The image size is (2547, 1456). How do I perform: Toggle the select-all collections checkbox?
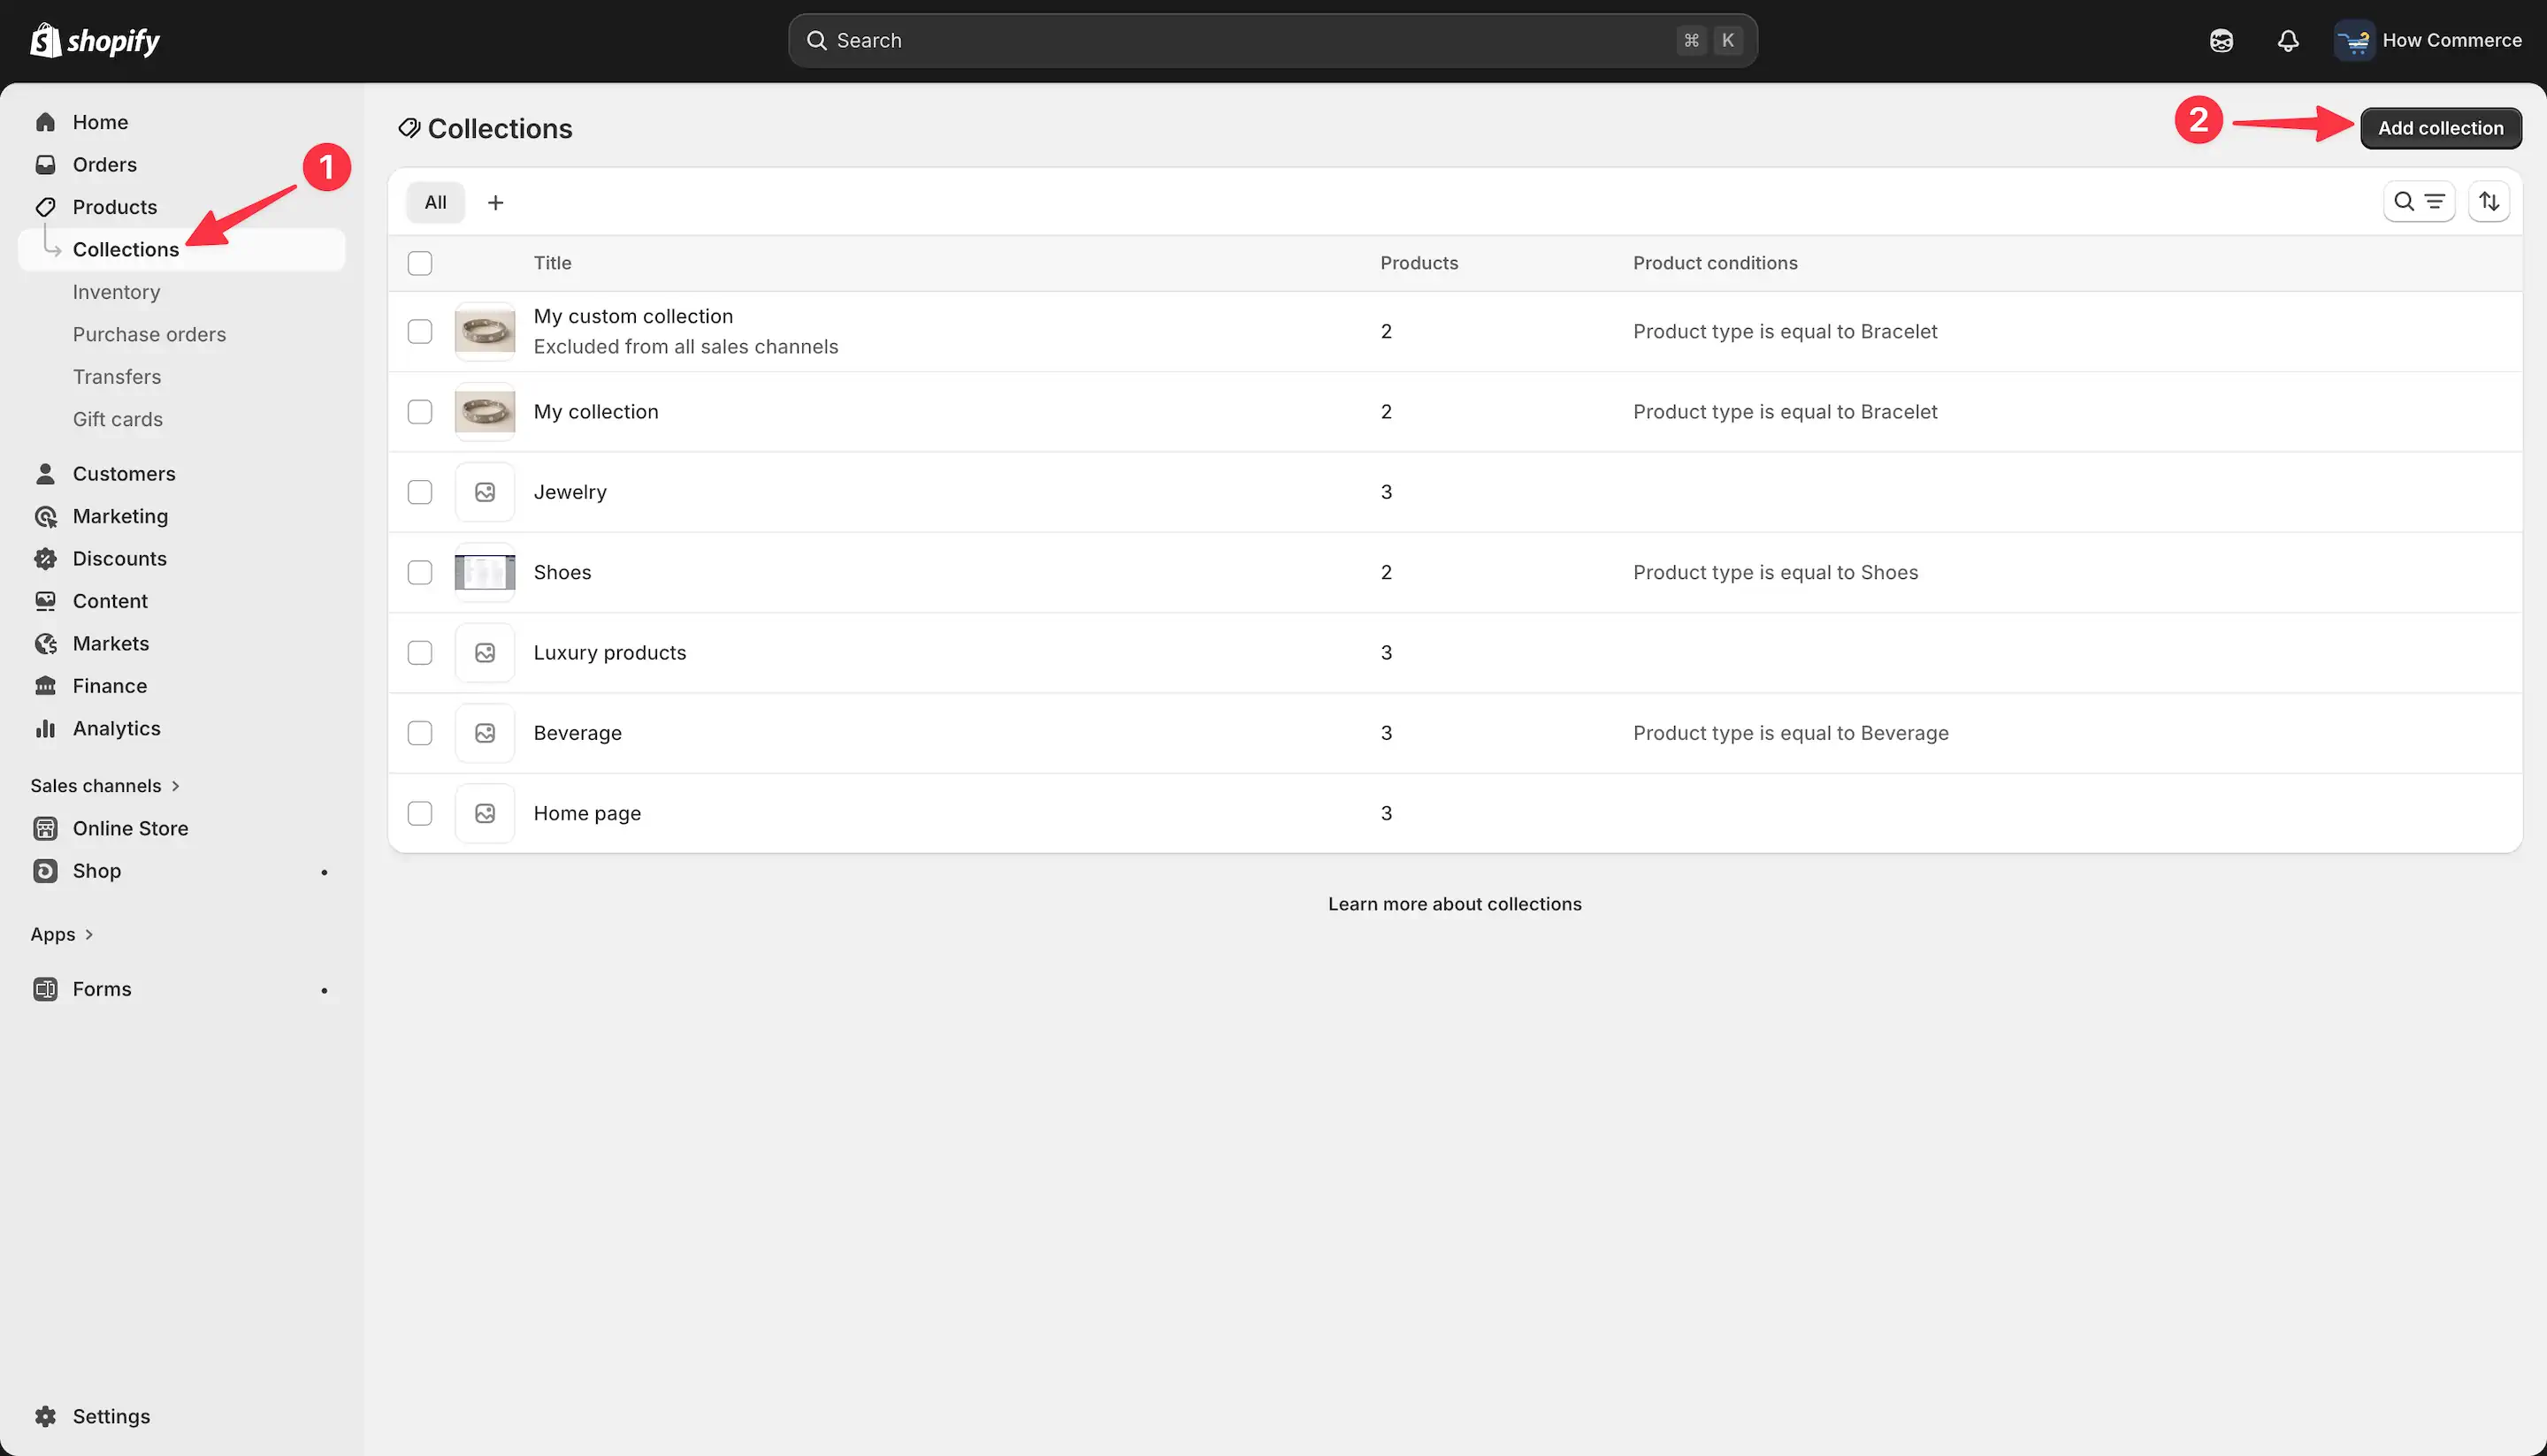pos(420,263)
